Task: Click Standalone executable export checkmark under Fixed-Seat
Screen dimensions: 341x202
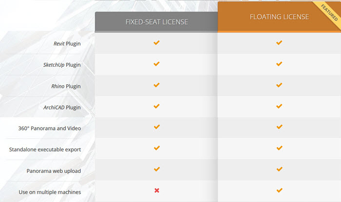Action: 157,148
